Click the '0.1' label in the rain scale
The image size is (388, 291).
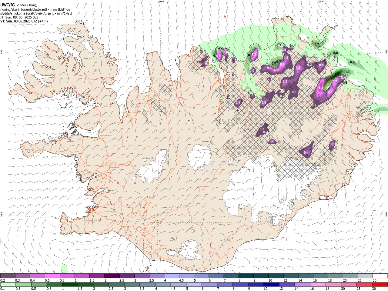click(x=2, y=289)
